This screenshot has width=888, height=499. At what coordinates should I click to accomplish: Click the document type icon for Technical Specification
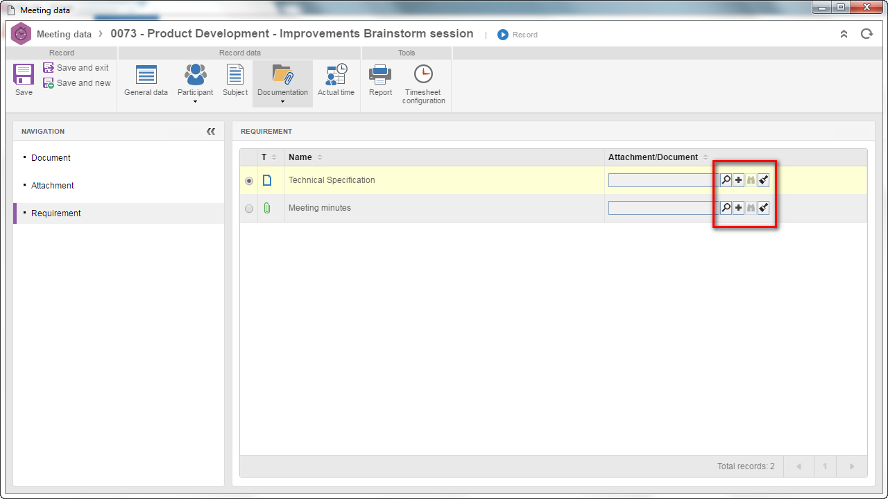click(267, 180)
